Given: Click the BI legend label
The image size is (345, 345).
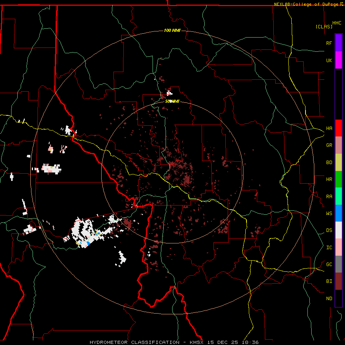Looking at the screenshot, I should coord(329,281).
